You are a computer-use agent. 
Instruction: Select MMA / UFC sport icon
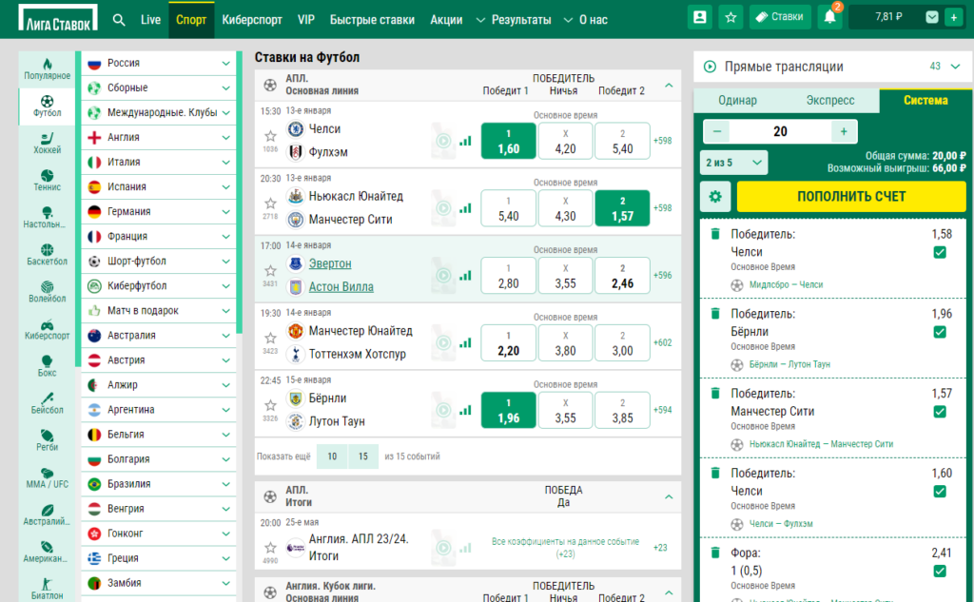[x=48, y=477]
